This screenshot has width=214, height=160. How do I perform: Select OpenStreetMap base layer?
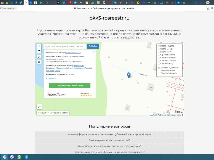click(159, 55)
